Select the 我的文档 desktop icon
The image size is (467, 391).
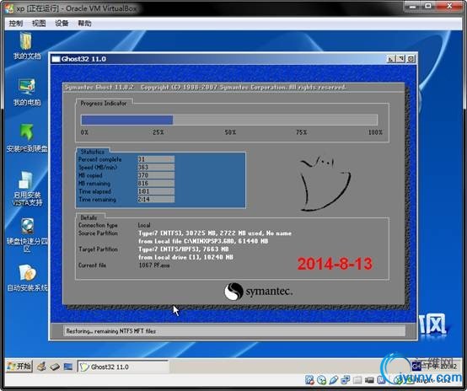coord(27,46)
